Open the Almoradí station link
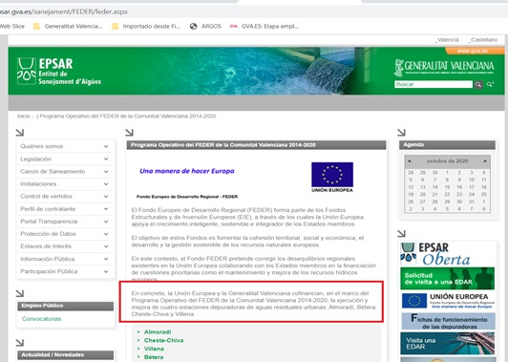Screen dimensions: 508x362 [x=158, y=331]
